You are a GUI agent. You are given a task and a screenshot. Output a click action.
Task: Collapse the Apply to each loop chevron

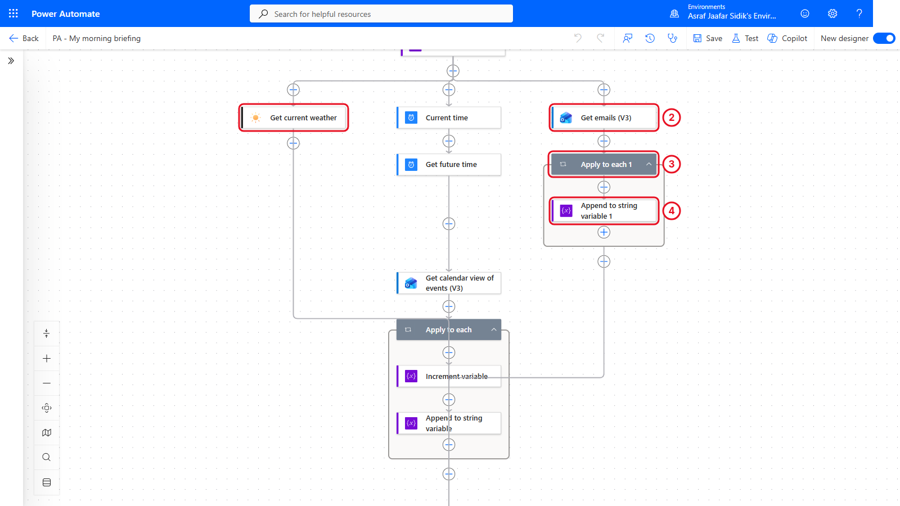coord(493,329)
